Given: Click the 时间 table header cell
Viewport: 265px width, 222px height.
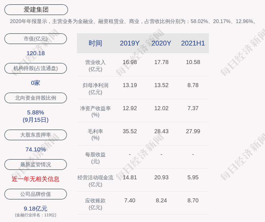Looking at the screenshot, I should click(95, 43).
